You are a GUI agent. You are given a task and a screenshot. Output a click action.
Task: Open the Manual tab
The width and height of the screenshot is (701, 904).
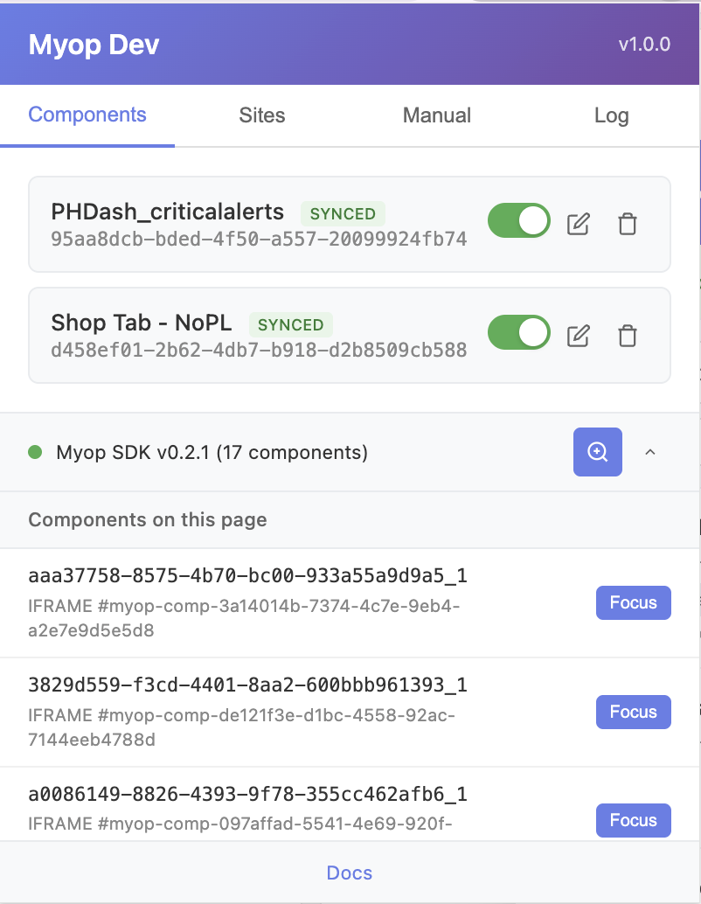(437, 115)
